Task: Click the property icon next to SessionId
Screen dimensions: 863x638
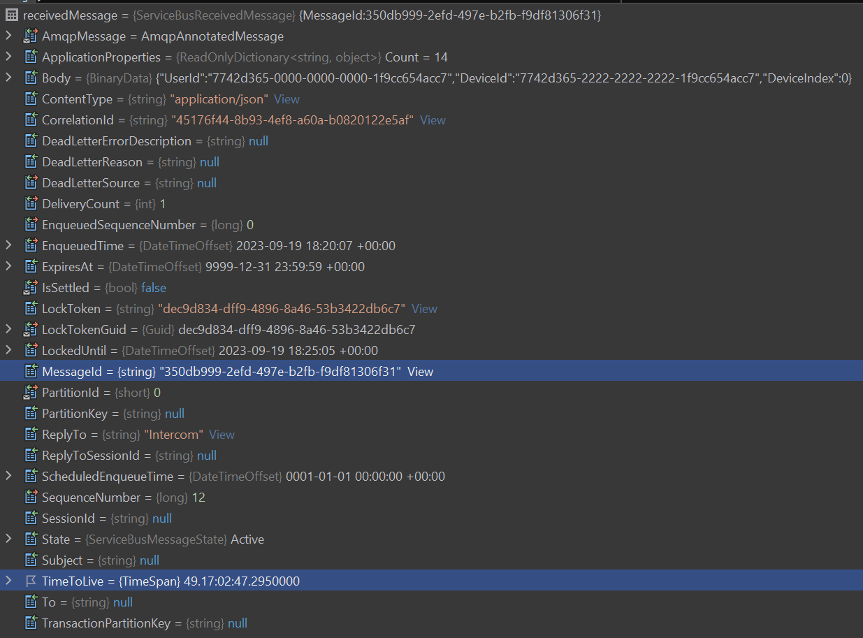Action: click(31, 518)
